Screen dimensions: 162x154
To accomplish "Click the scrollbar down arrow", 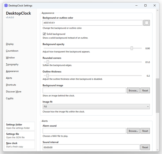I will pyautogui.click(x=157, y=150).
